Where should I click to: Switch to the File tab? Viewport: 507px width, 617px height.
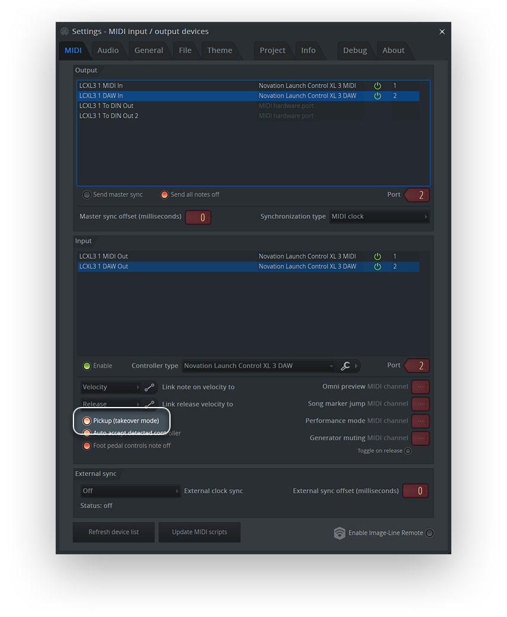185,50
